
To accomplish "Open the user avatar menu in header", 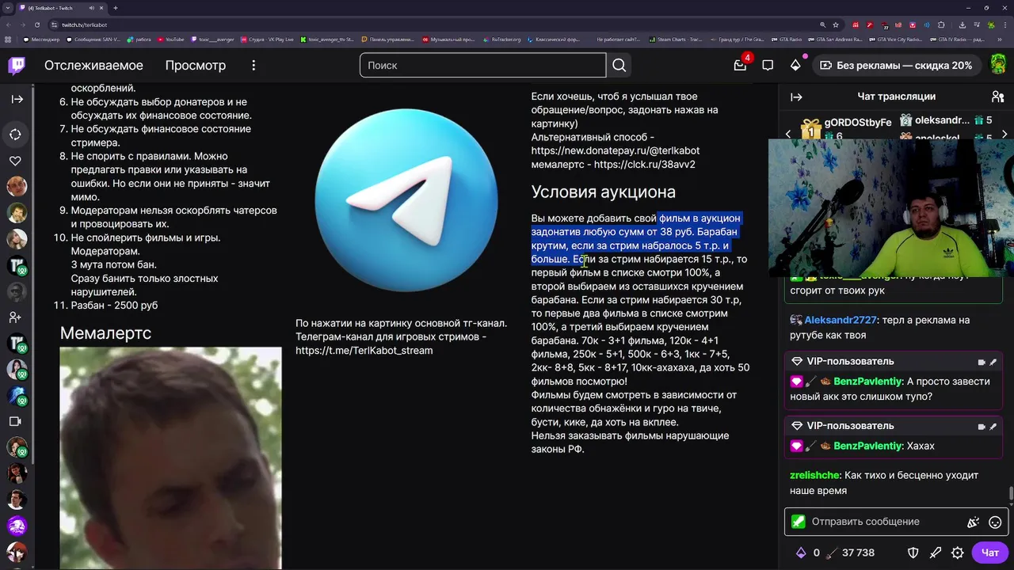I will [x=999, y=65].
